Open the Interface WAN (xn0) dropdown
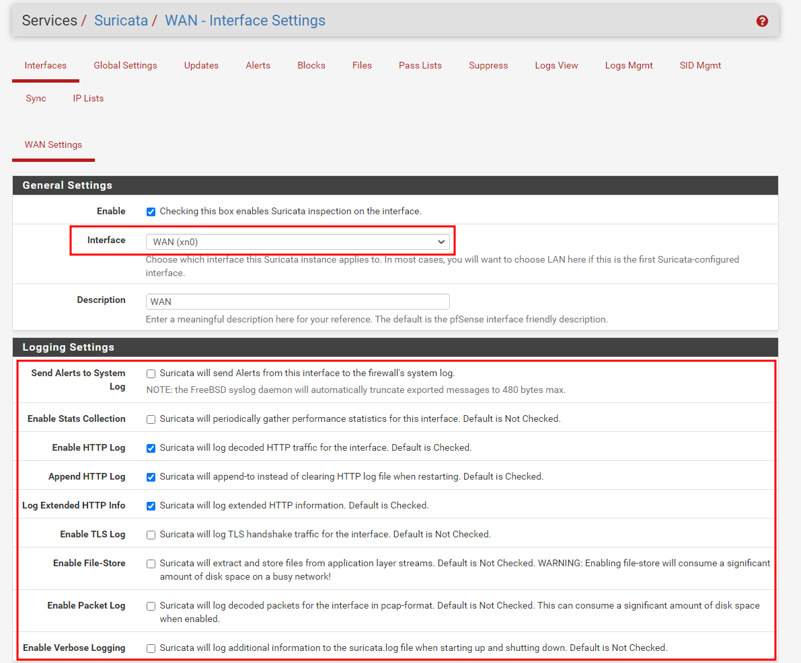The width and height of the screenshot is (801, 663). 297,242
